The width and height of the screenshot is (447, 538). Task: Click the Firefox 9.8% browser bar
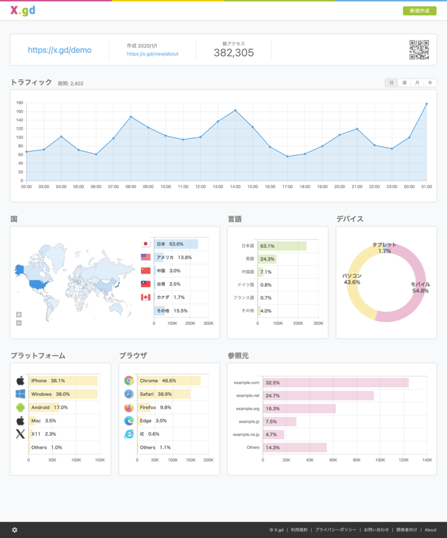click(x=144, y=408)
